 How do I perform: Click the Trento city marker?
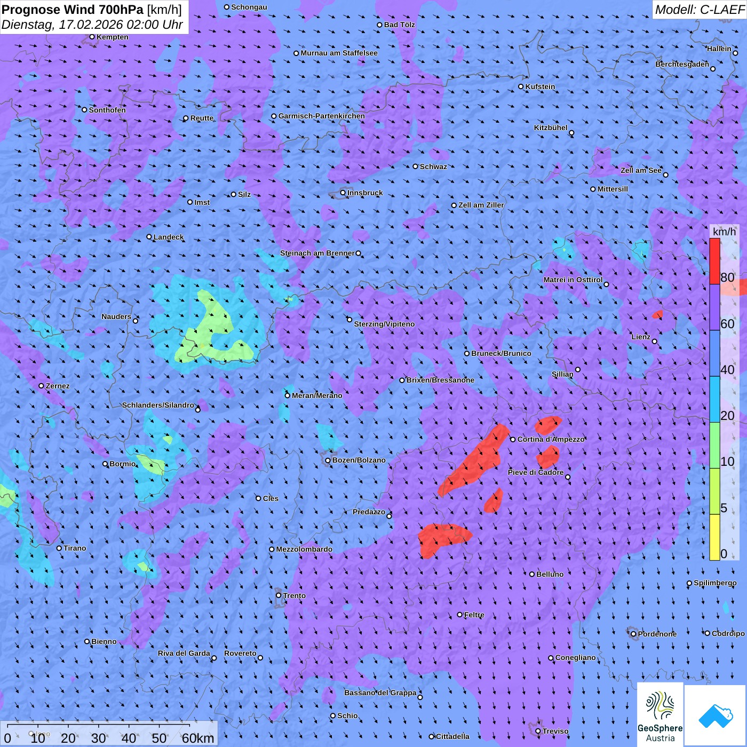coord(279,595)
